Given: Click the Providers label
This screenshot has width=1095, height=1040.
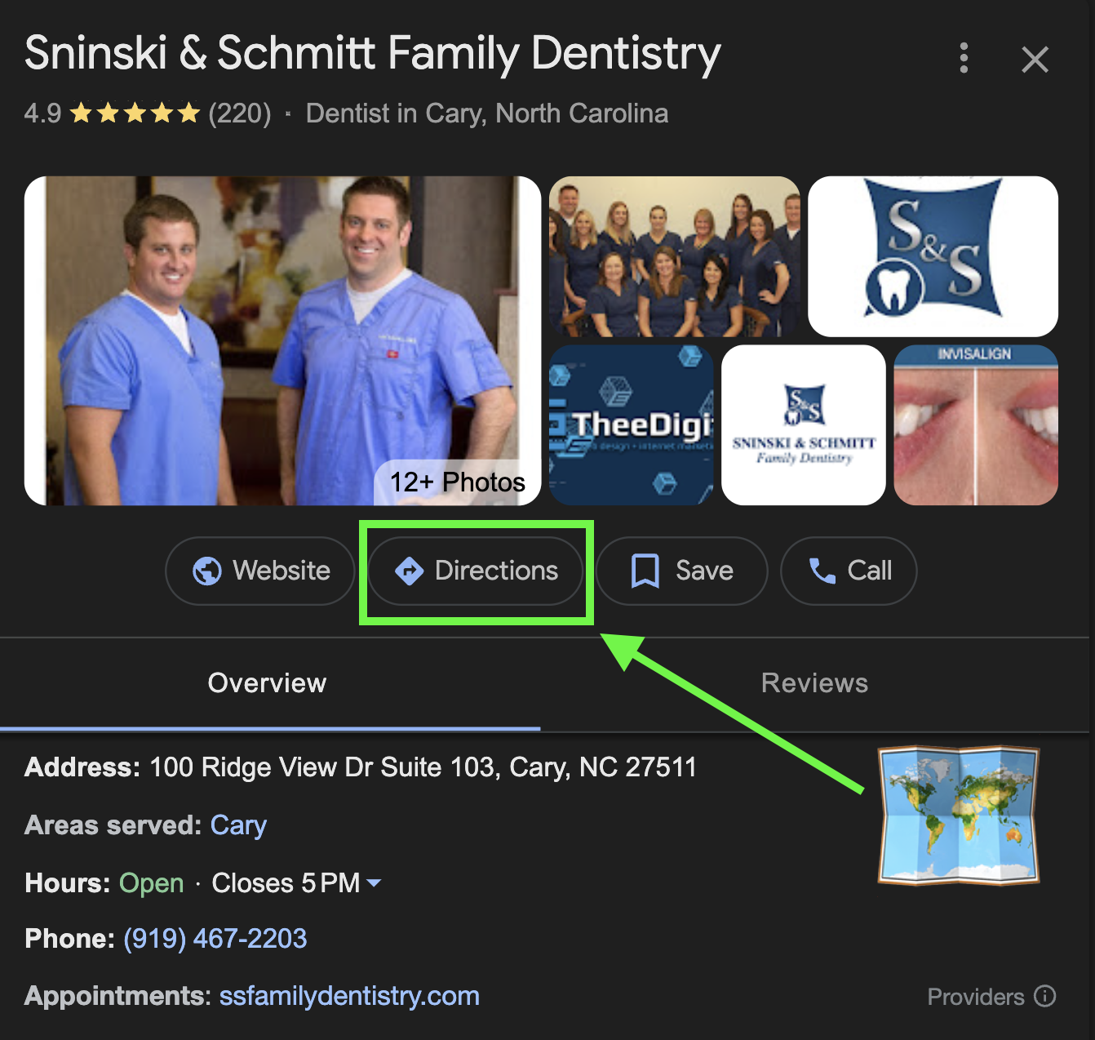Looking at the screenshot, I should coord(976,997).
